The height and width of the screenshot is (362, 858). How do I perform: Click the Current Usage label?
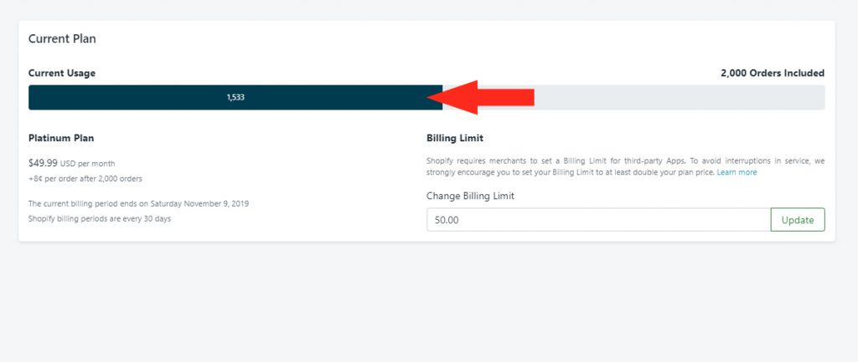point(62,74)
